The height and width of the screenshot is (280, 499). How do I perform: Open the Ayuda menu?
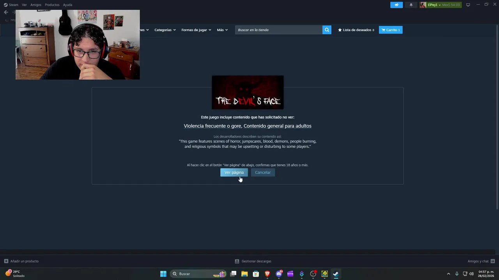point(67,5)
